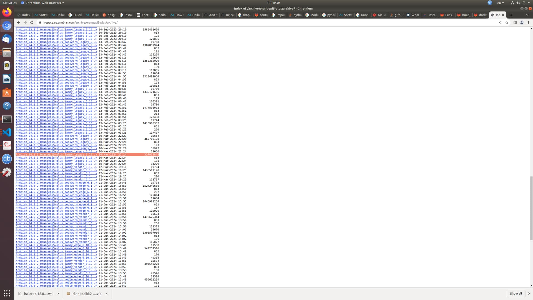
Task: Expand rknn-toolkit2 zip download options chevron
Action: point(107,294)
